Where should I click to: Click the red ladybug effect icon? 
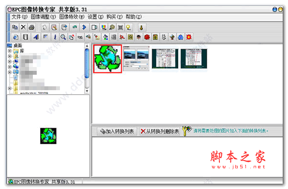(147, 37)
